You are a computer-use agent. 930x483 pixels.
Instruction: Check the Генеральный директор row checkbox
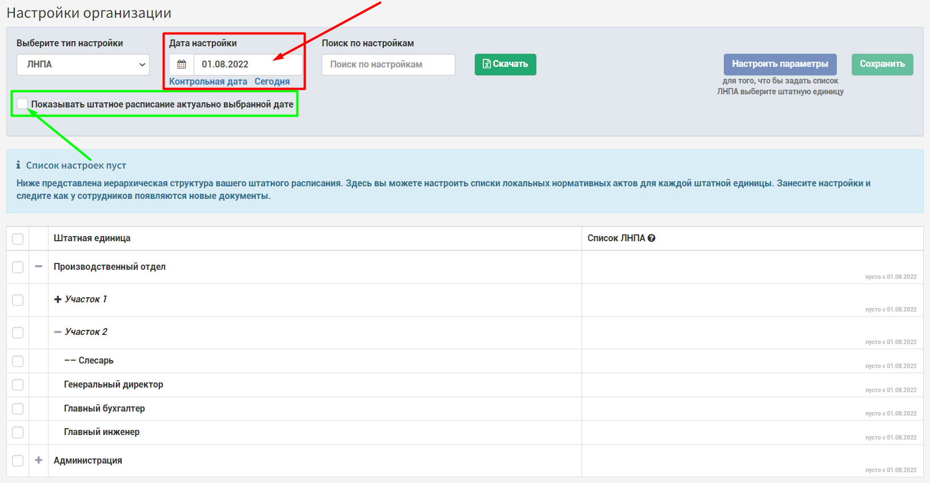[18, 385]
